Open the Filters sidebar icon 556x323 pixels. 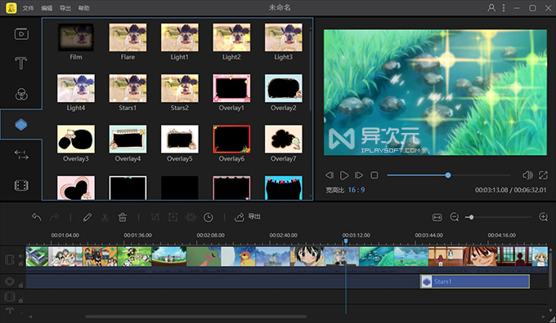[x=21, y=94]
